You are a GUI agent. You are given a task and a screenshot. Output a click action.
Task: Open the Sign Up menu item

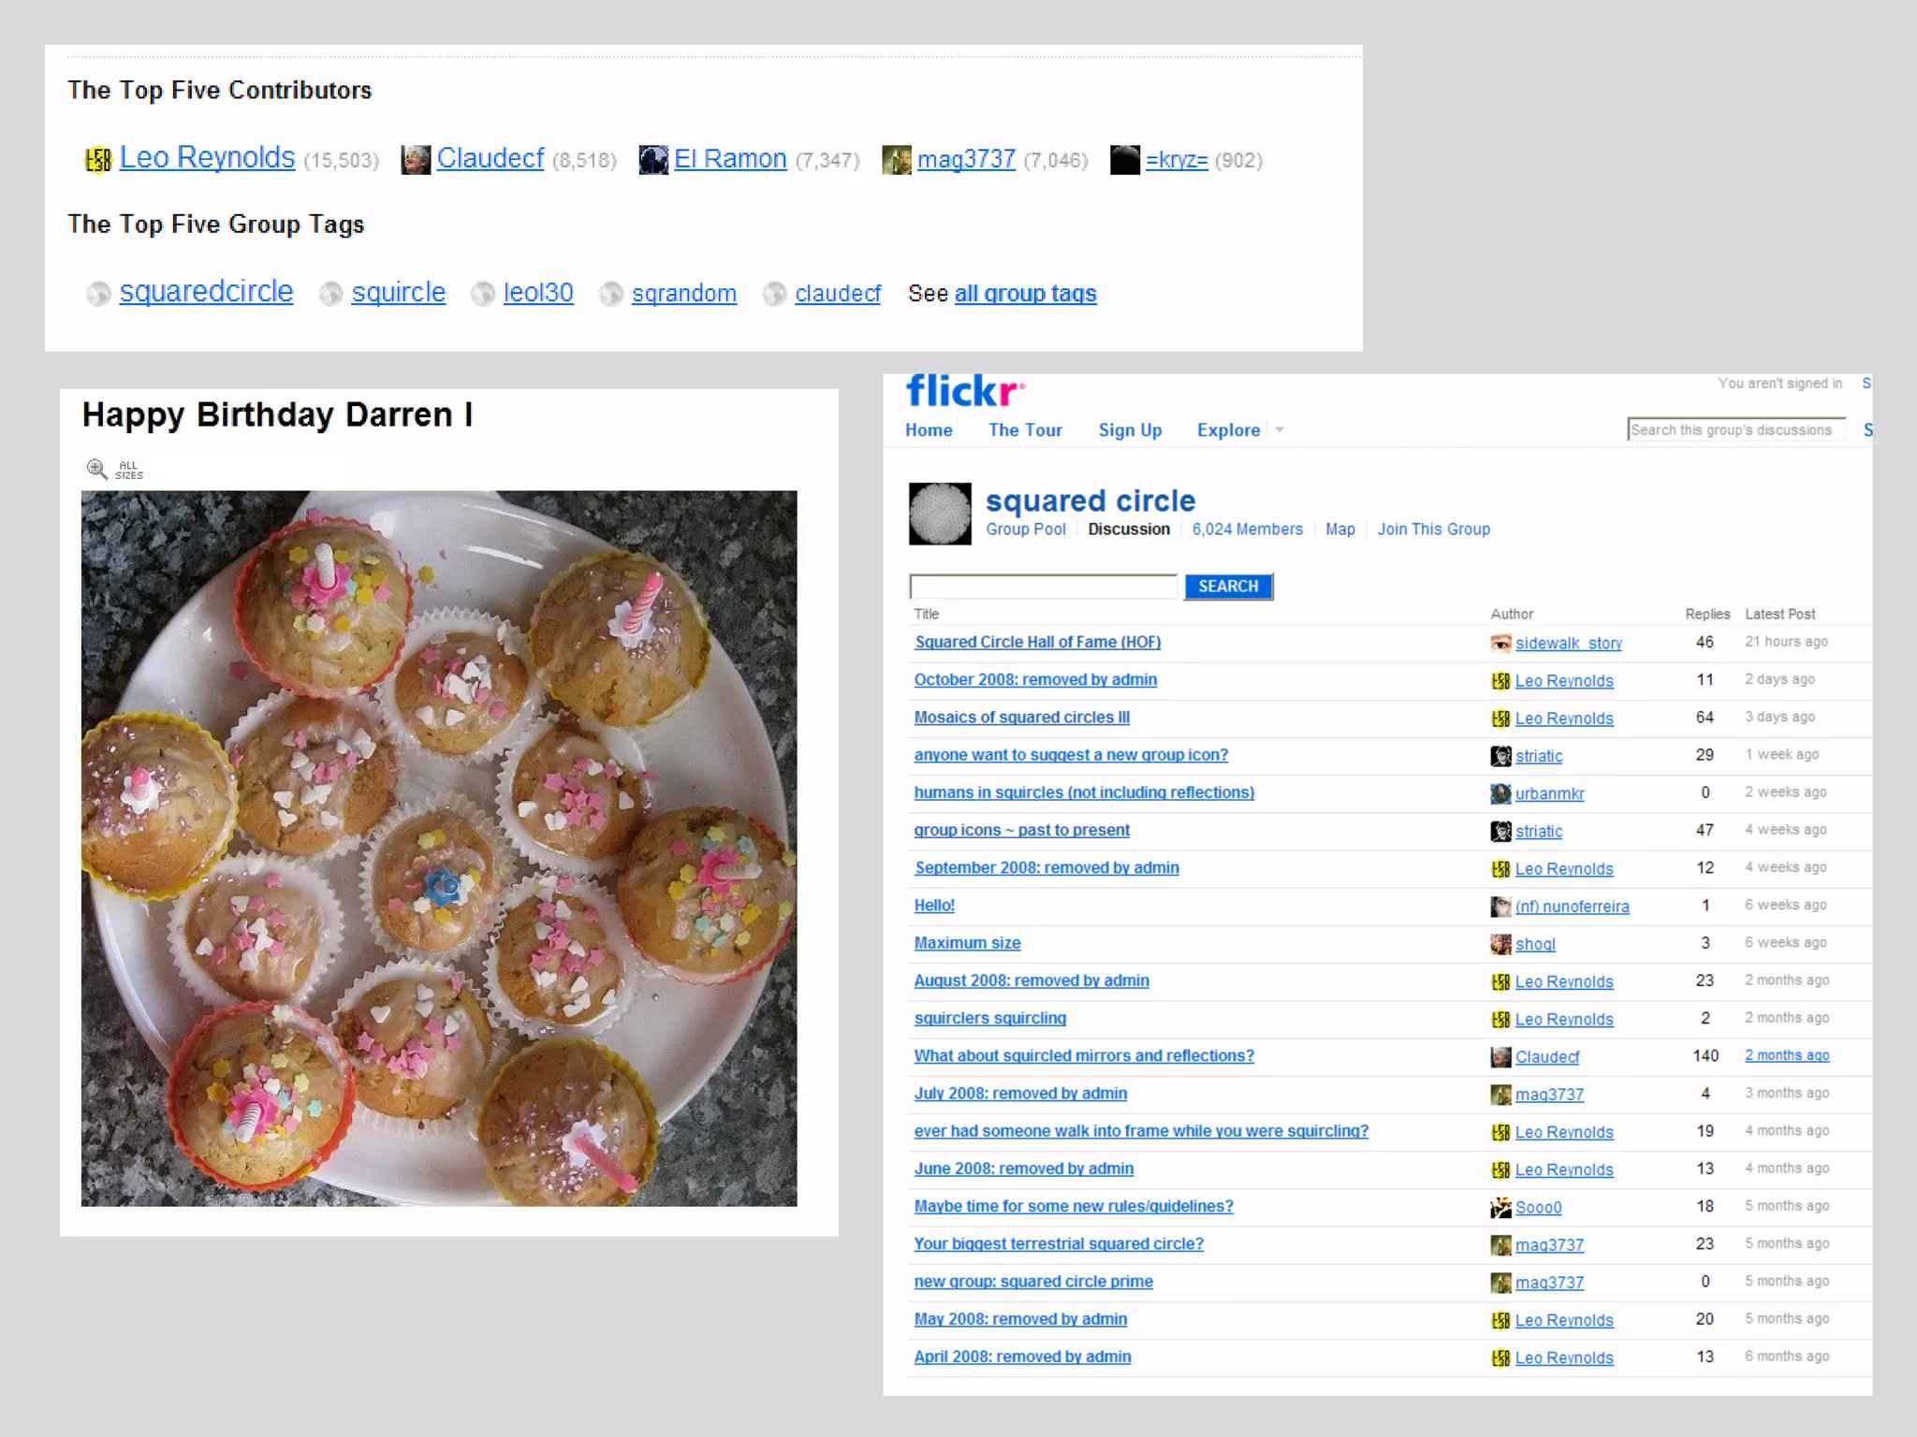[1130, 430]
